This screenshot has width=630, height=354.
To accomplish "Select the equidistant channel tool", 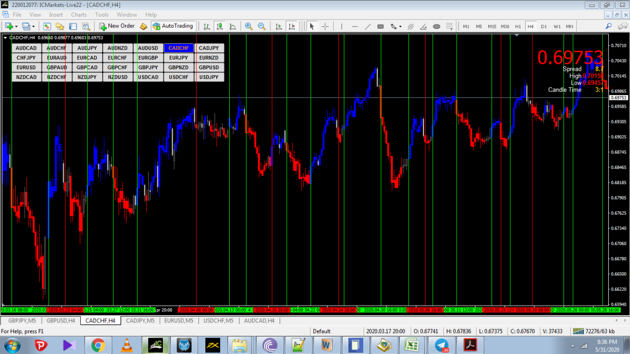I will tap(410, 26).
